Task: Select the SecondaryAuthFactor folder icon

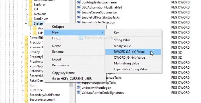Action: coord(26,95)
